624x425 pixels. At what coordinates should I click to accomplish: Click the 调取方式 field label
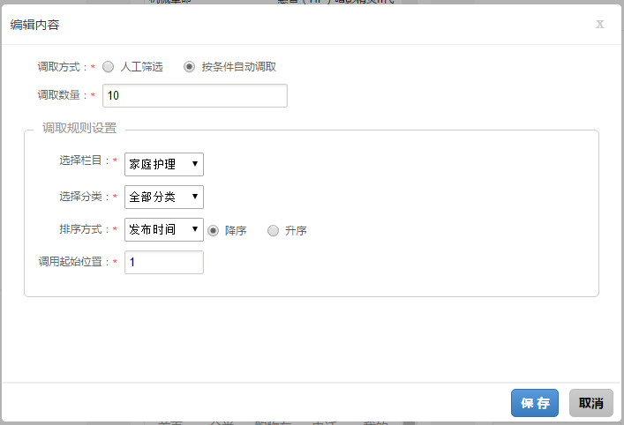coord(62,67)
